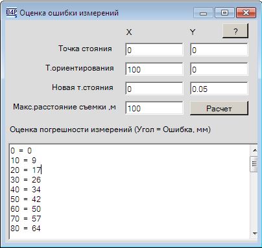The height and width of the screenshot is (248, 262).
Task: Click the Новая т.стояния X field
Action: (154, 89)
